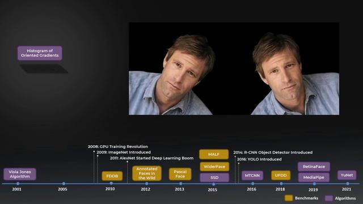Click the 'Algorithms' legend label

pos(345,198)
